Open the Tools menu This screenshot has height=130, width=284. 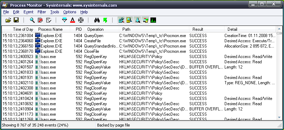coord(54,12)
